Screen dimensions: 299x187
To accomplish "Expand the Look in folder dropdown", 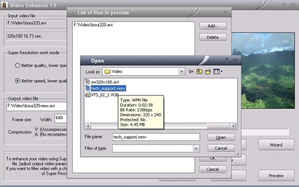I will tap(182, 72).
